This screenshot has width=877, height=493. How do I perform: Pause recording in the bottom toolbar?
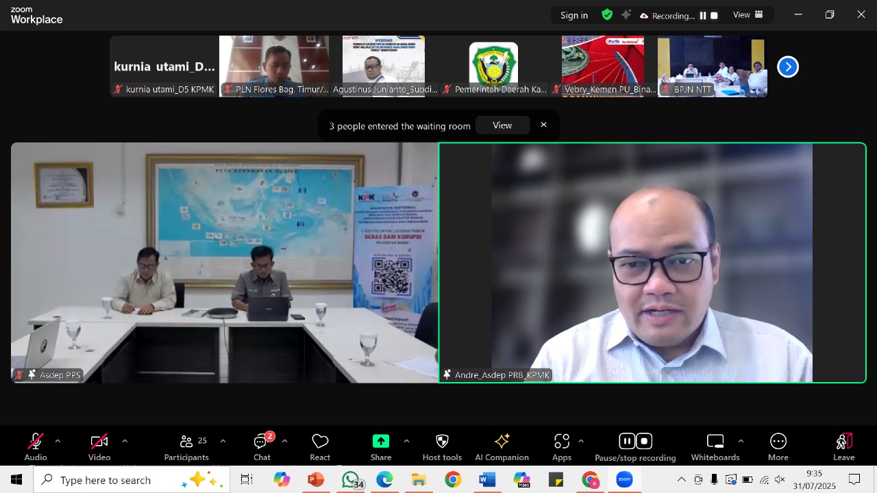click(626, 441)
